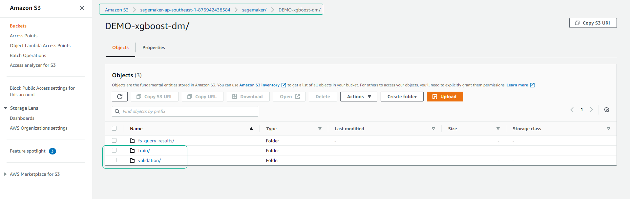Click the folder icon beside validation/

[132, 160]
